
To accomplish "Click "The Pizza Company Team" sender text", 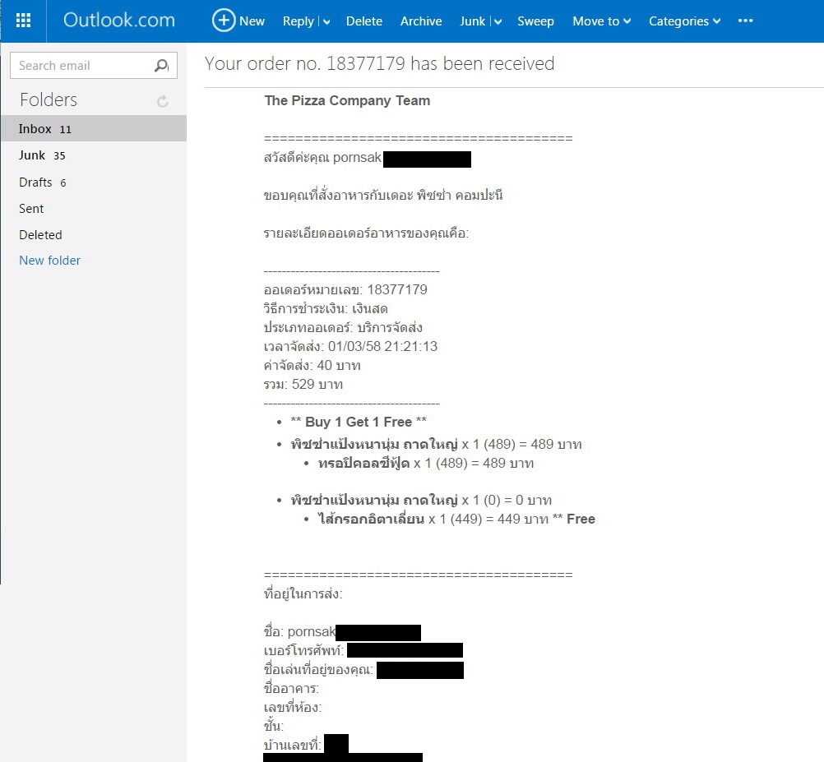I will coord(347,100).
